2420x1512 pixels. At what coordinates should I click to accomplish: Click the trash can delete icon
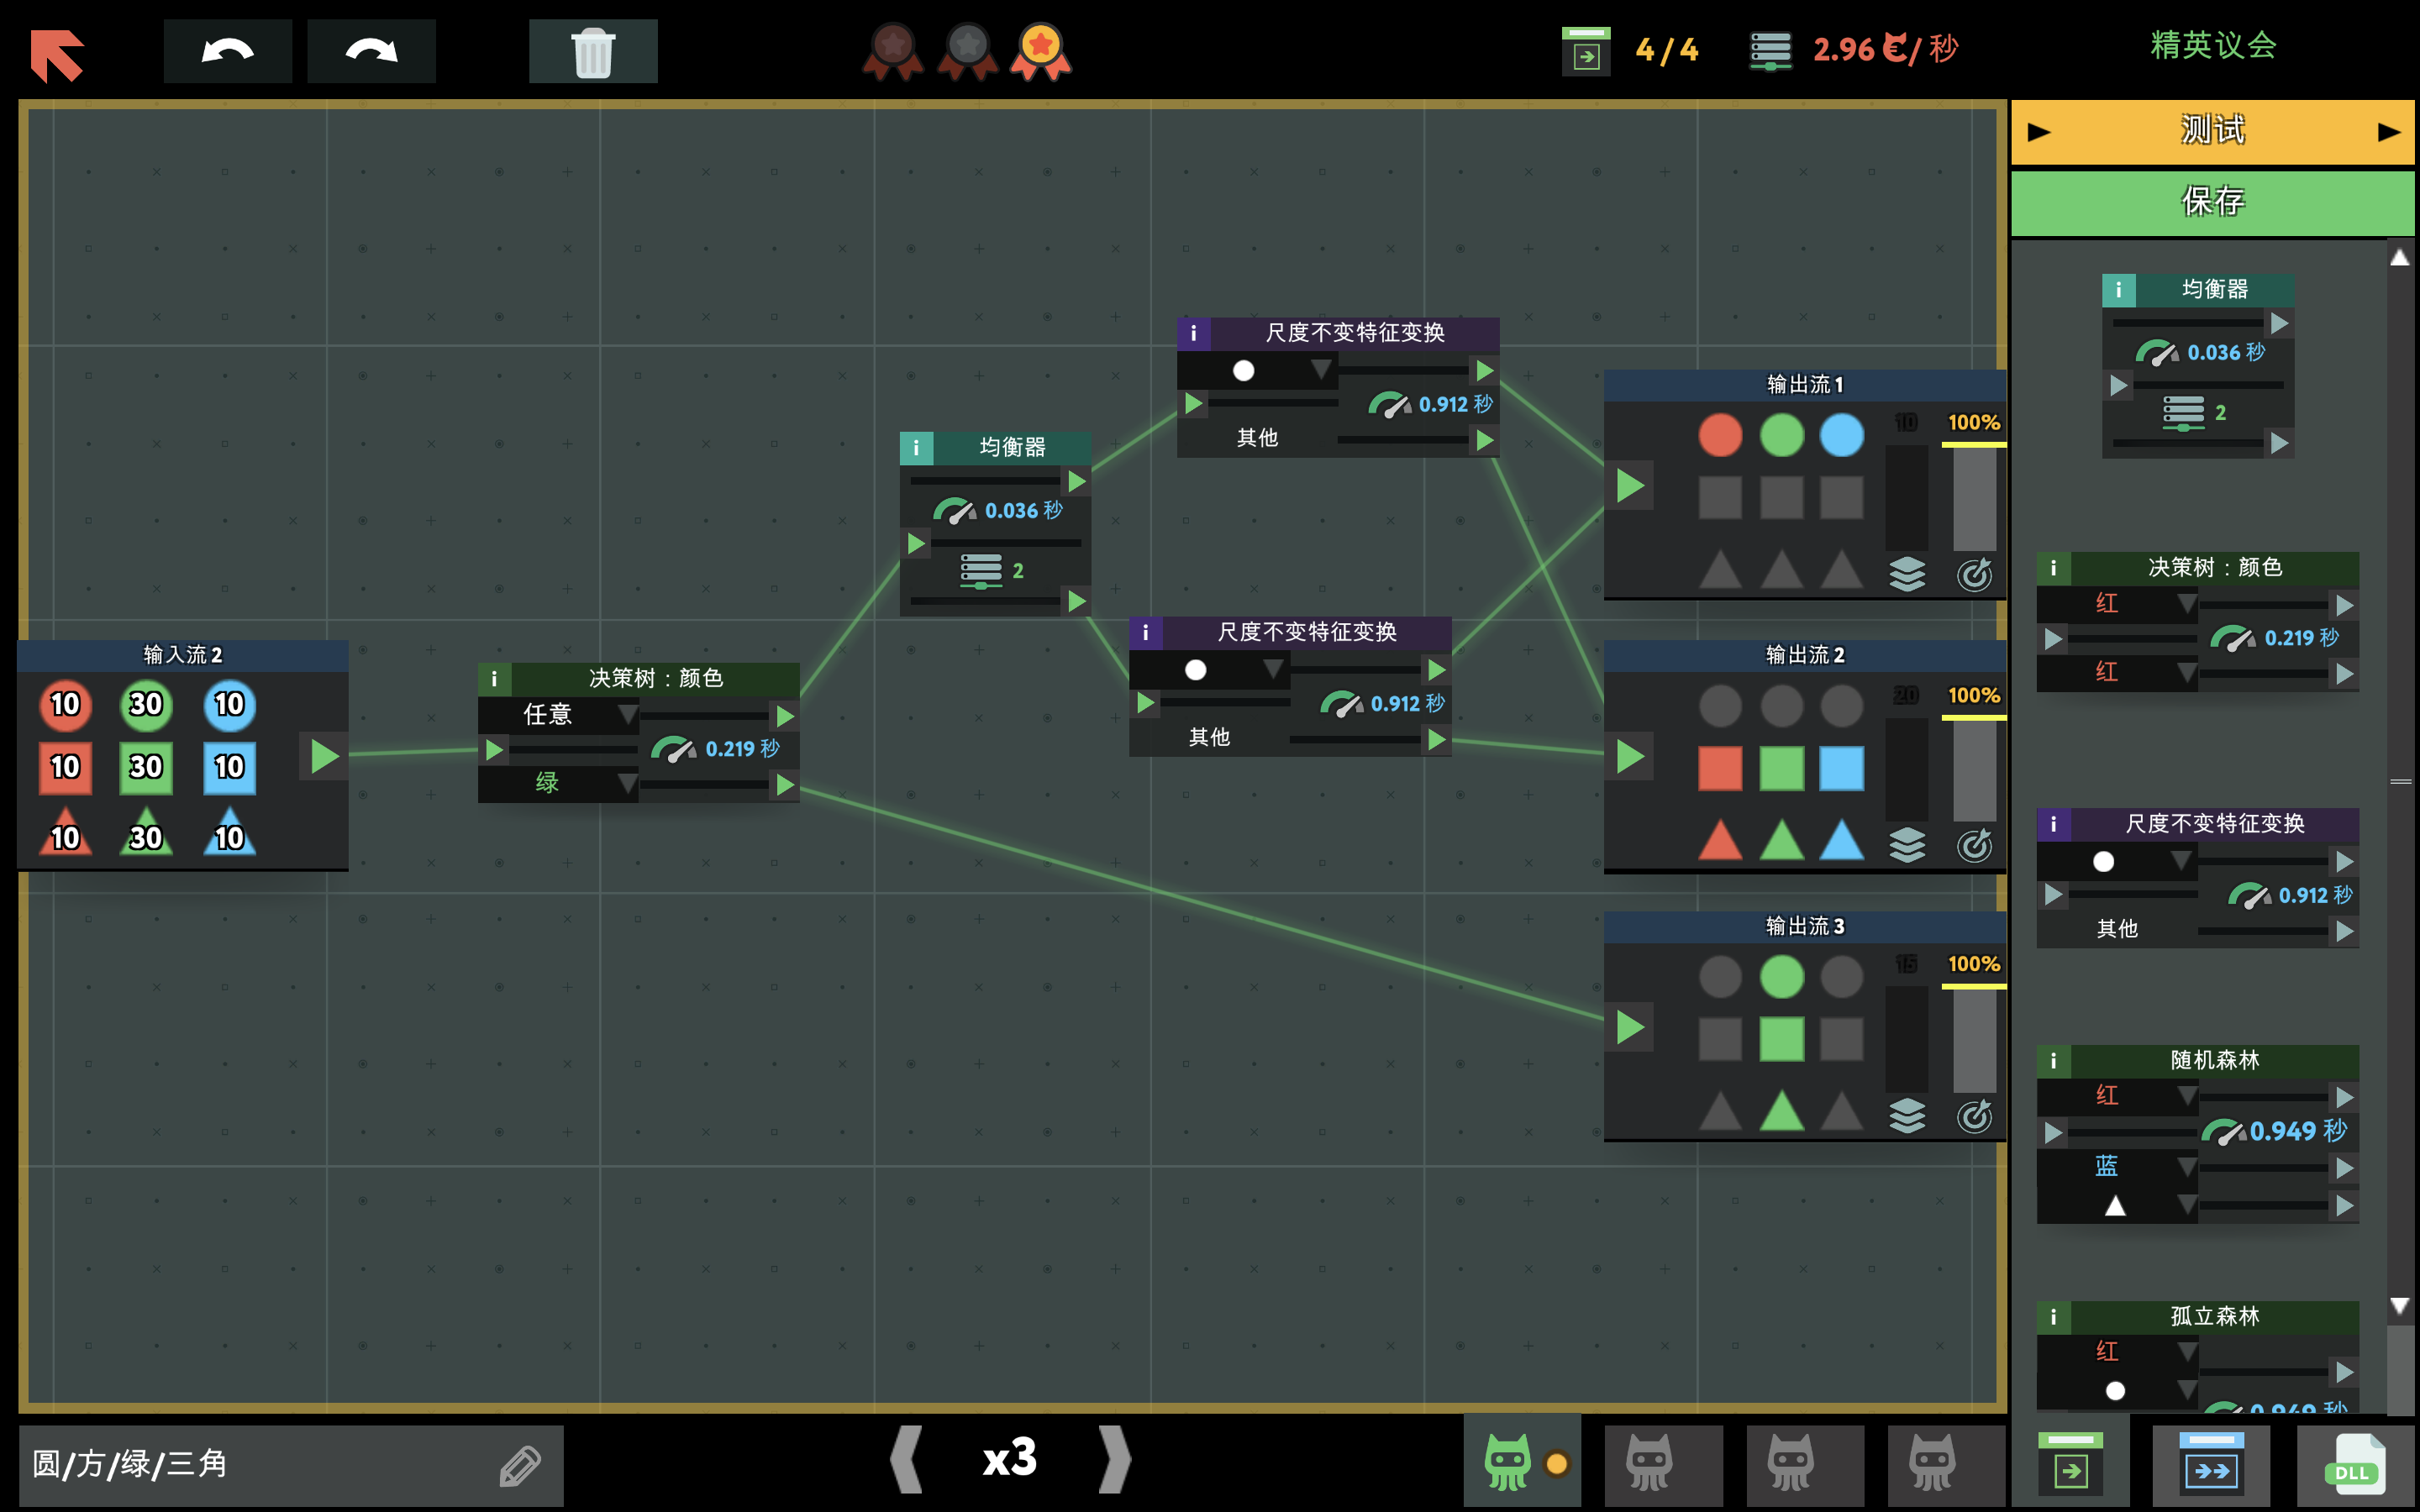click(592, 51)
